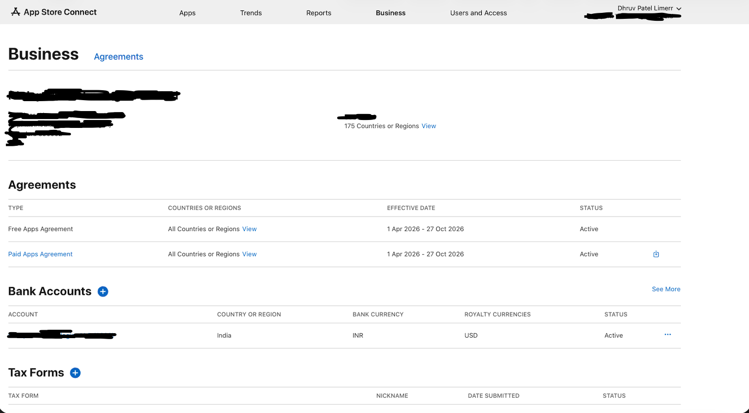The width and height of the screenshot is (749, 413).
Task: Click See More for bank accounts
Action: [x=666, y=289]
